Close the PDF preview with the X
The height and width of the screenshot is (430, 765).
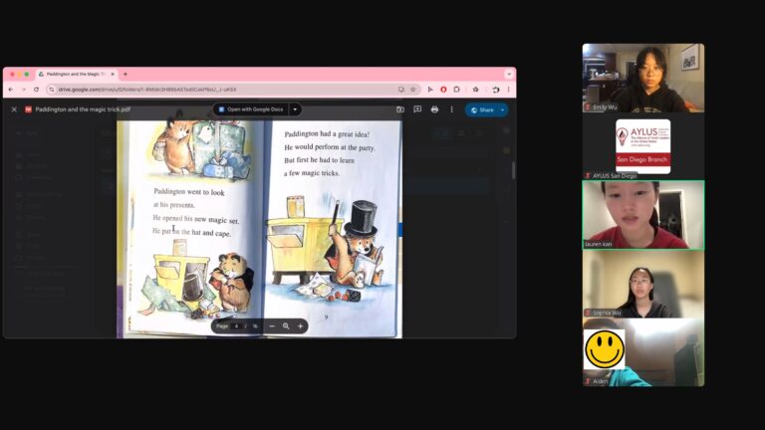pos(14,109)
